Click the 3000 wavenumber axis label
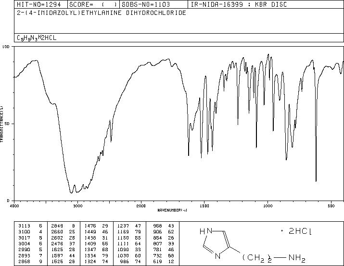Screen dimensions: 344x266 click(x=77, y=206)
